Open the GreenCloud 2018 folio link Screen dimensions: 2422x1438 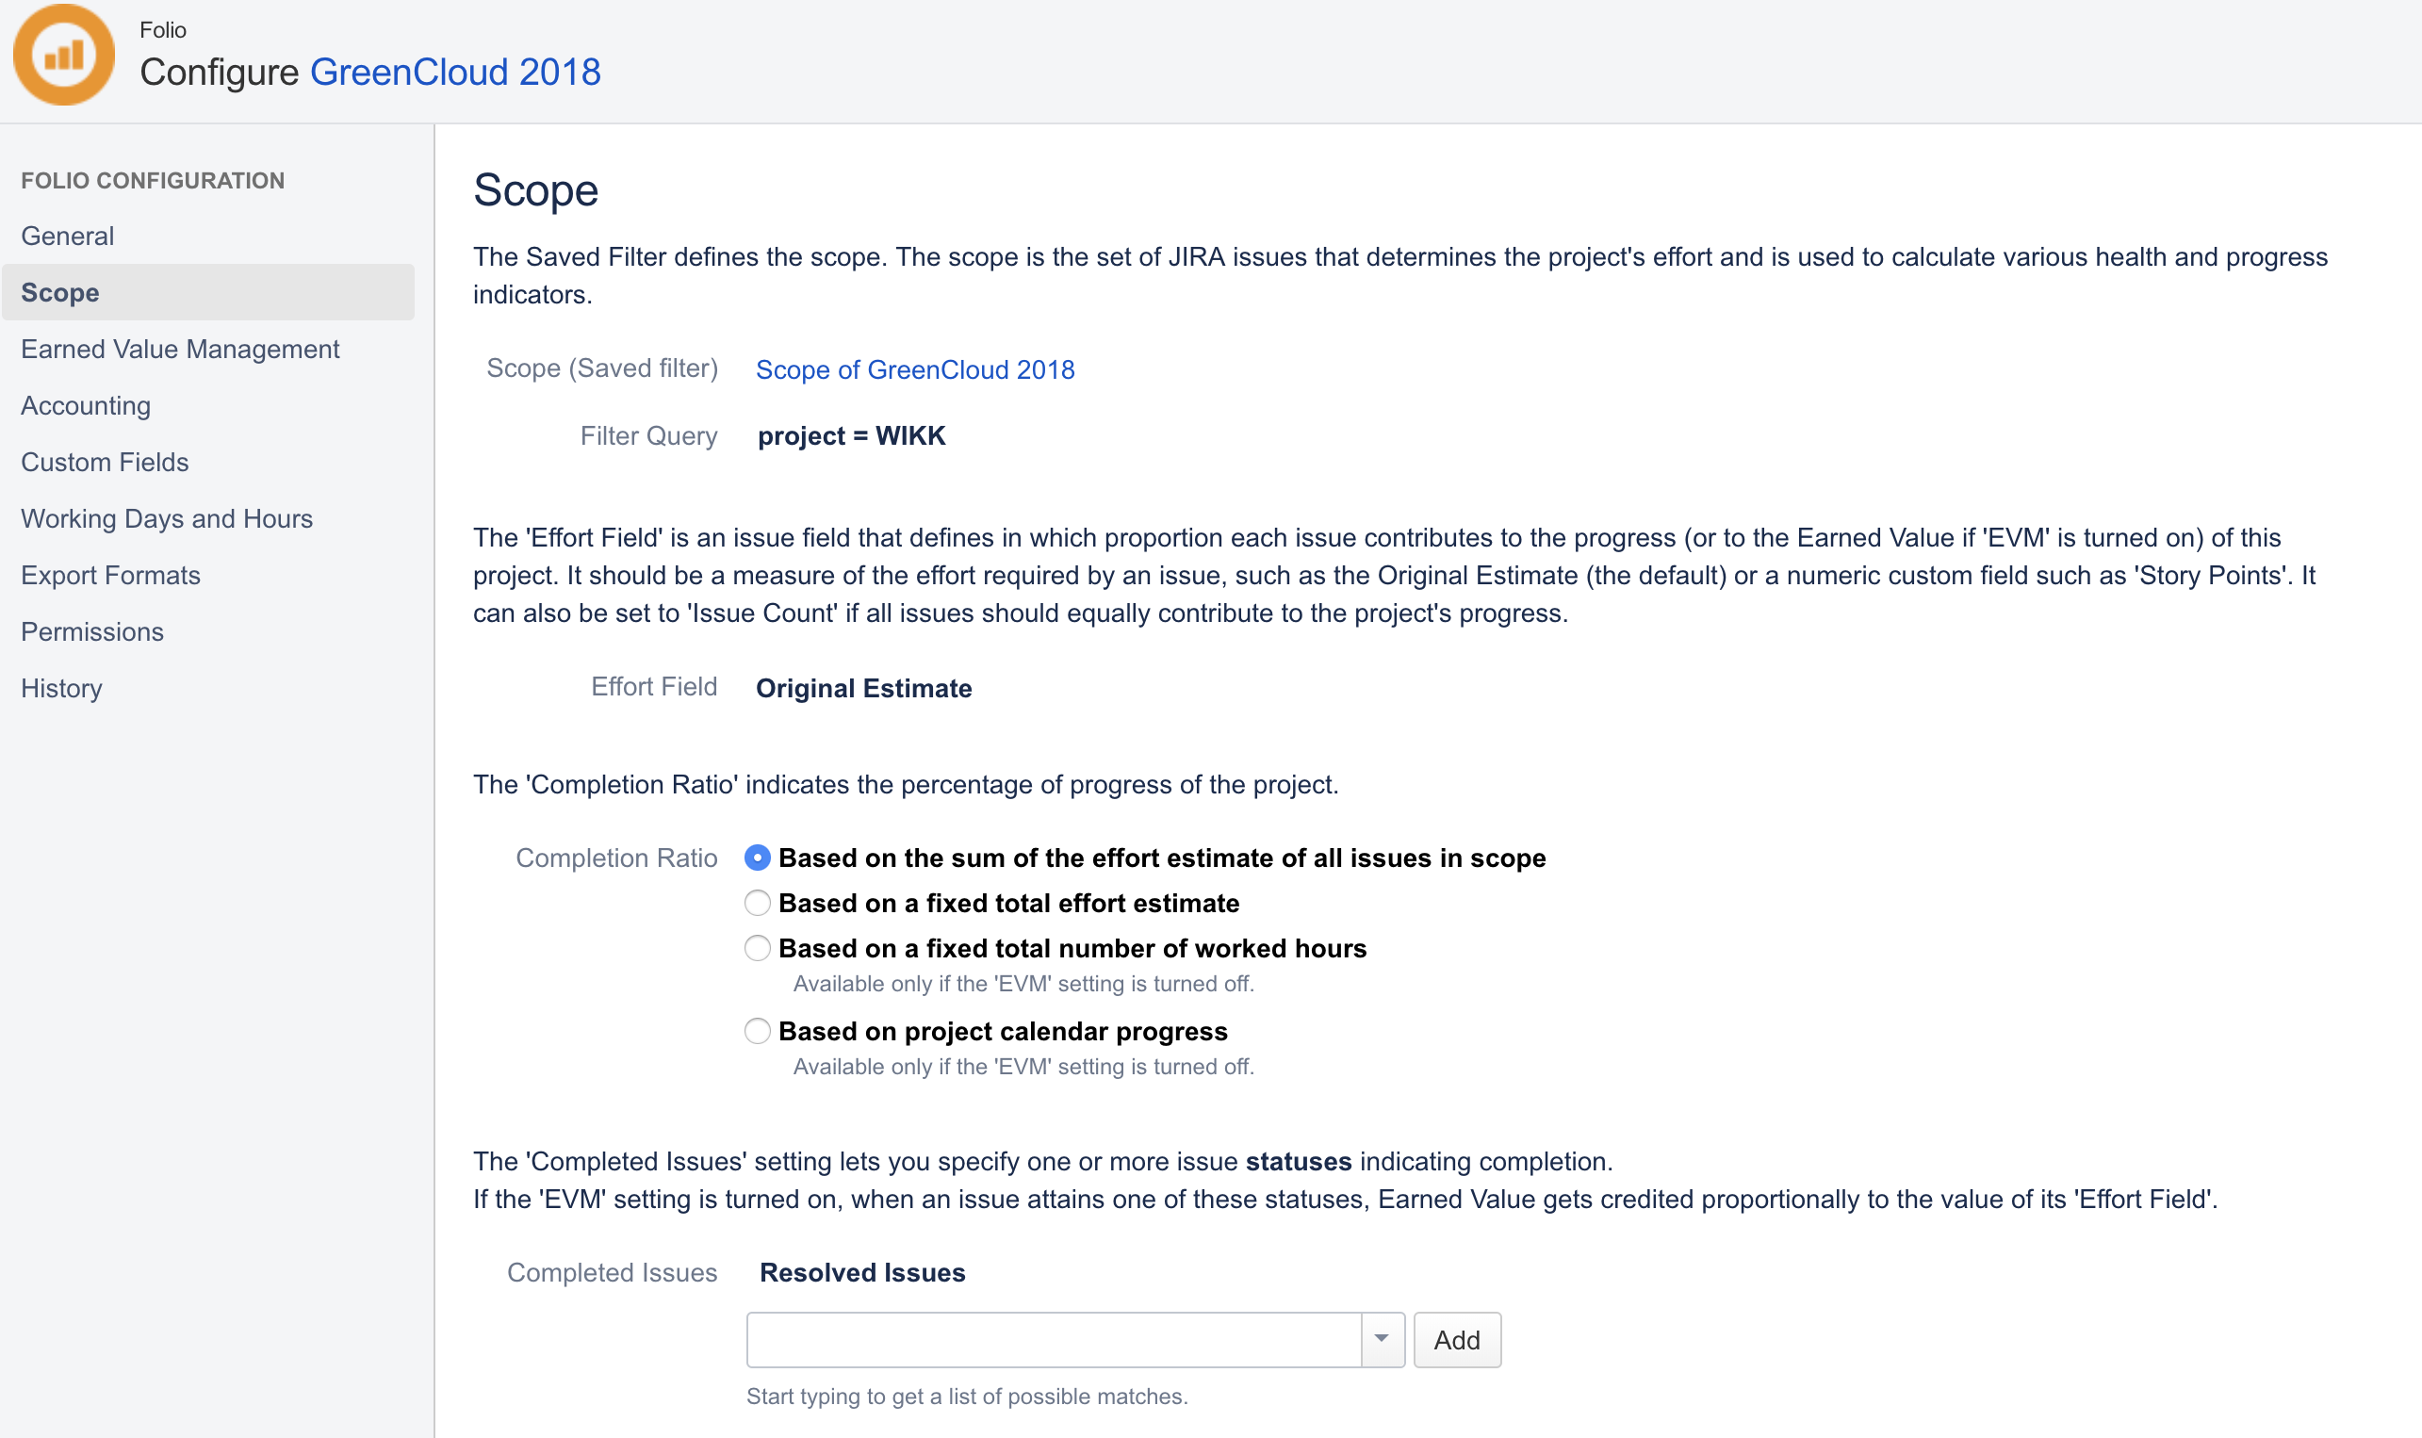[455, 72]
